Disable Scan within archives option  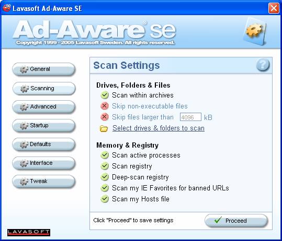pos(105,95)
